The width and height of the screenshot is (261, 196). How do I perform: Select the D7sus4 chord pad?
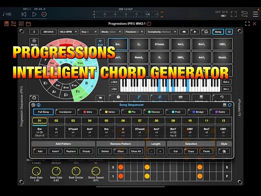pos(159,44)
